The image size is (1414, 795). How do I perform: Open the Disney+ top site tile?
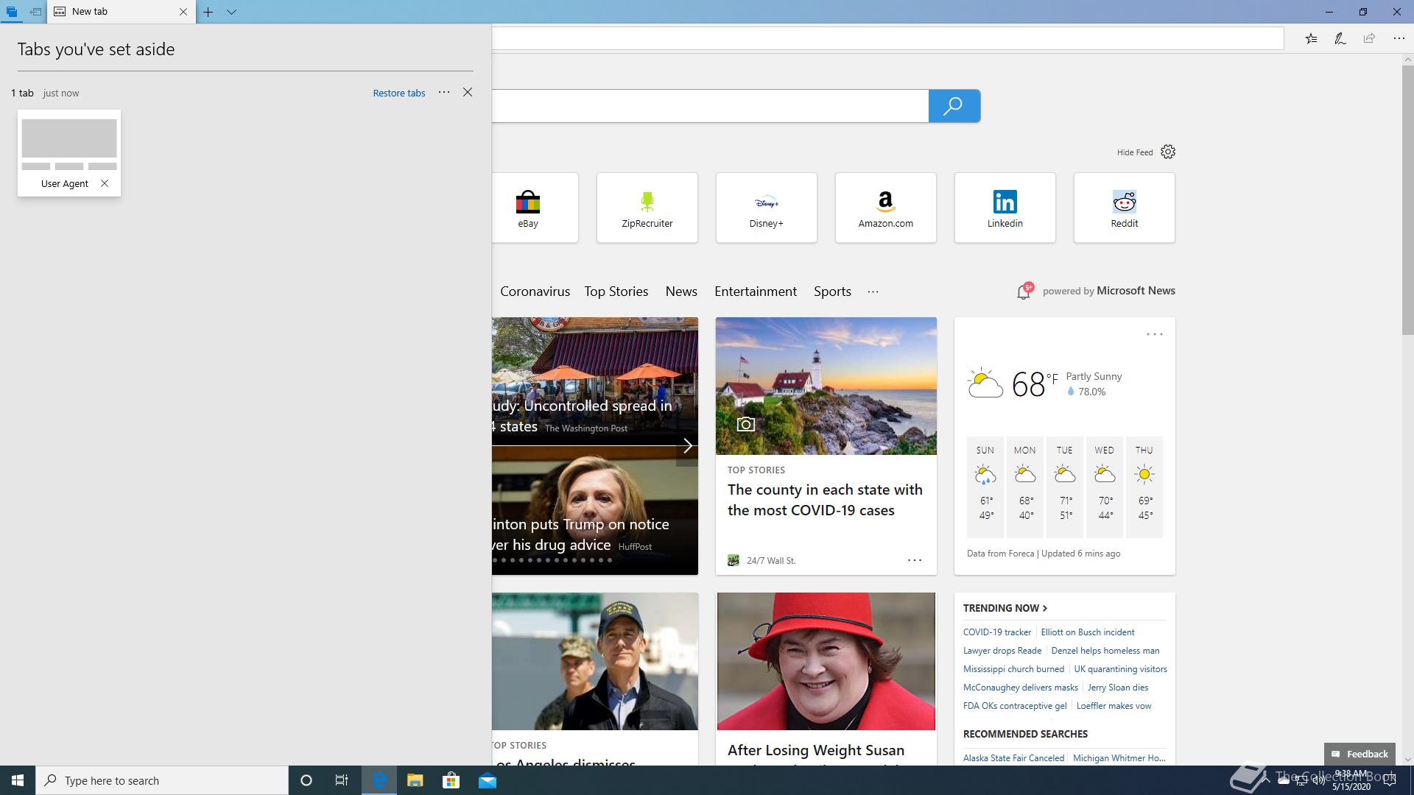767,208
